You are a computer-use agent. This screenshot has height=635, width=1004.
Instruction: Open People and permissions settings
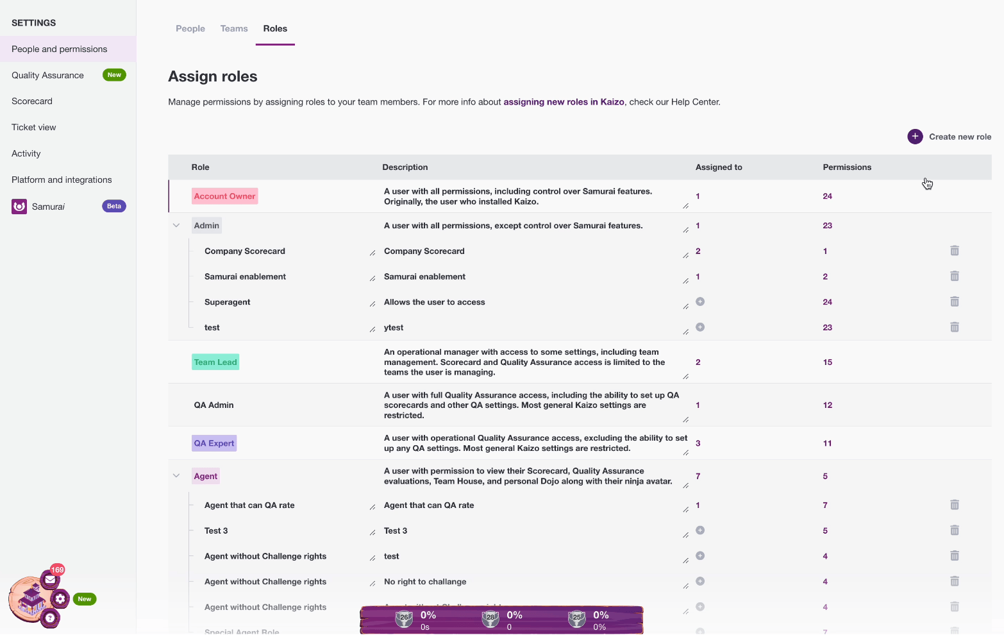[x=68, y=49]
